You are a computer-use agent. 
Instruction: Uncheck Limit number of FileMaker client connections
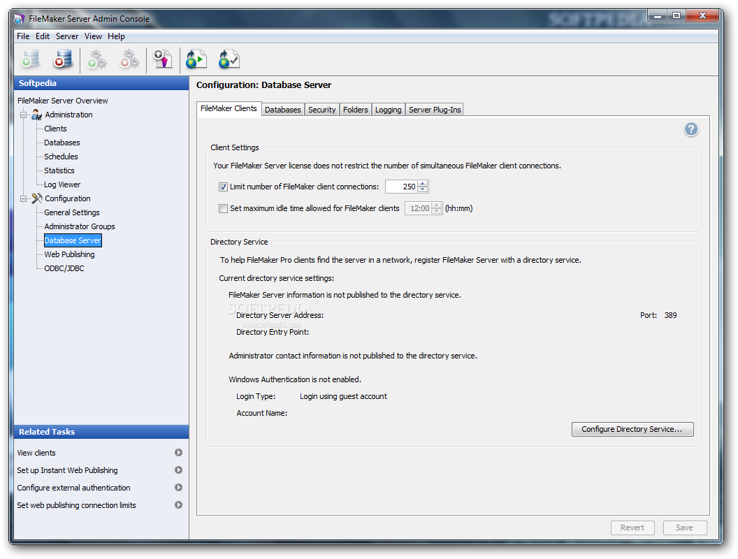click(x=223, y=187)
